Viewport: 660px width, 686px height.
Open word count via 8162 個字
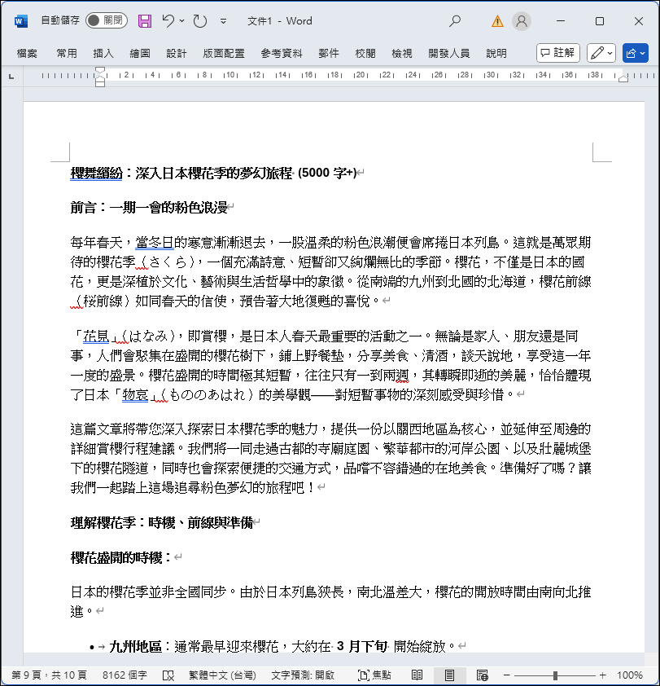tap(125, 675)
